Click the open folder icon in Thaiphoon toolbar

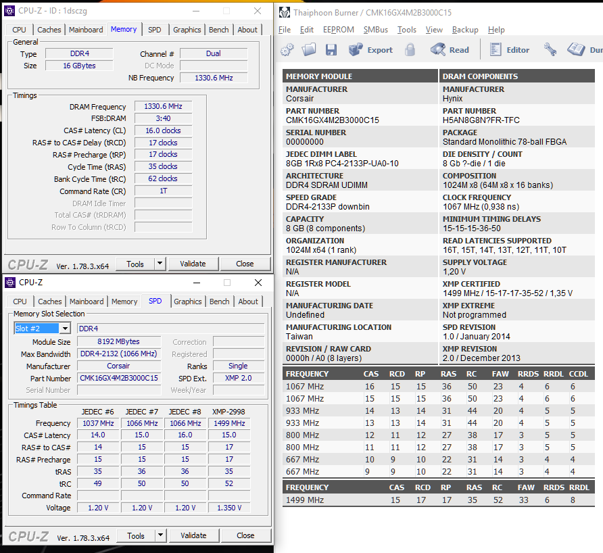[x=309, y=49]
